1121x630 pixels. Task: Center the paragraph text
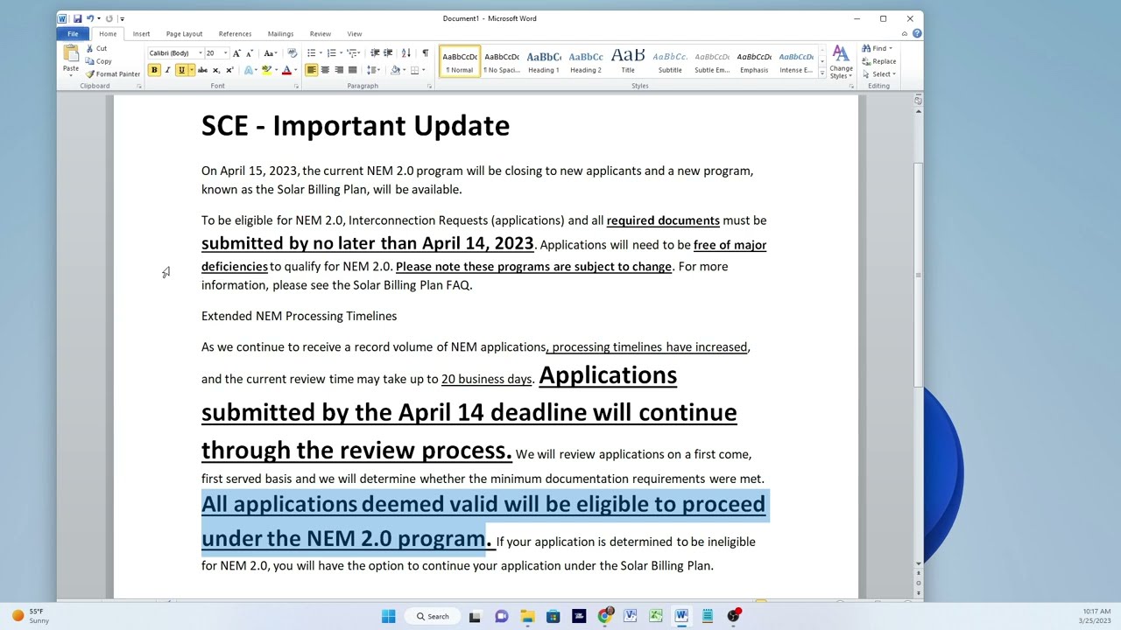[325, 70]
